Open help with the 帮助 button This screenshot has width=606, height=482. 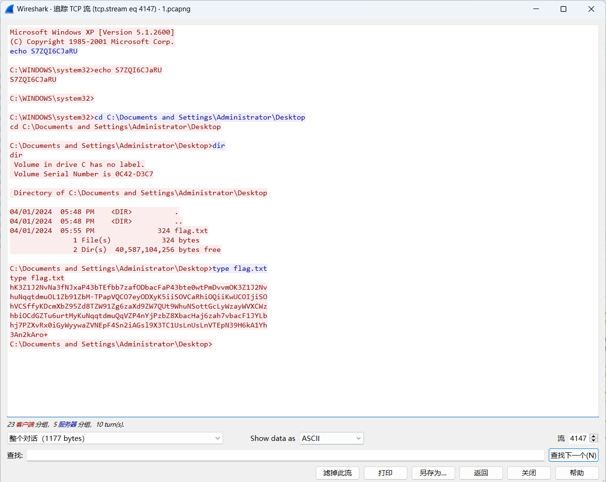577,473
